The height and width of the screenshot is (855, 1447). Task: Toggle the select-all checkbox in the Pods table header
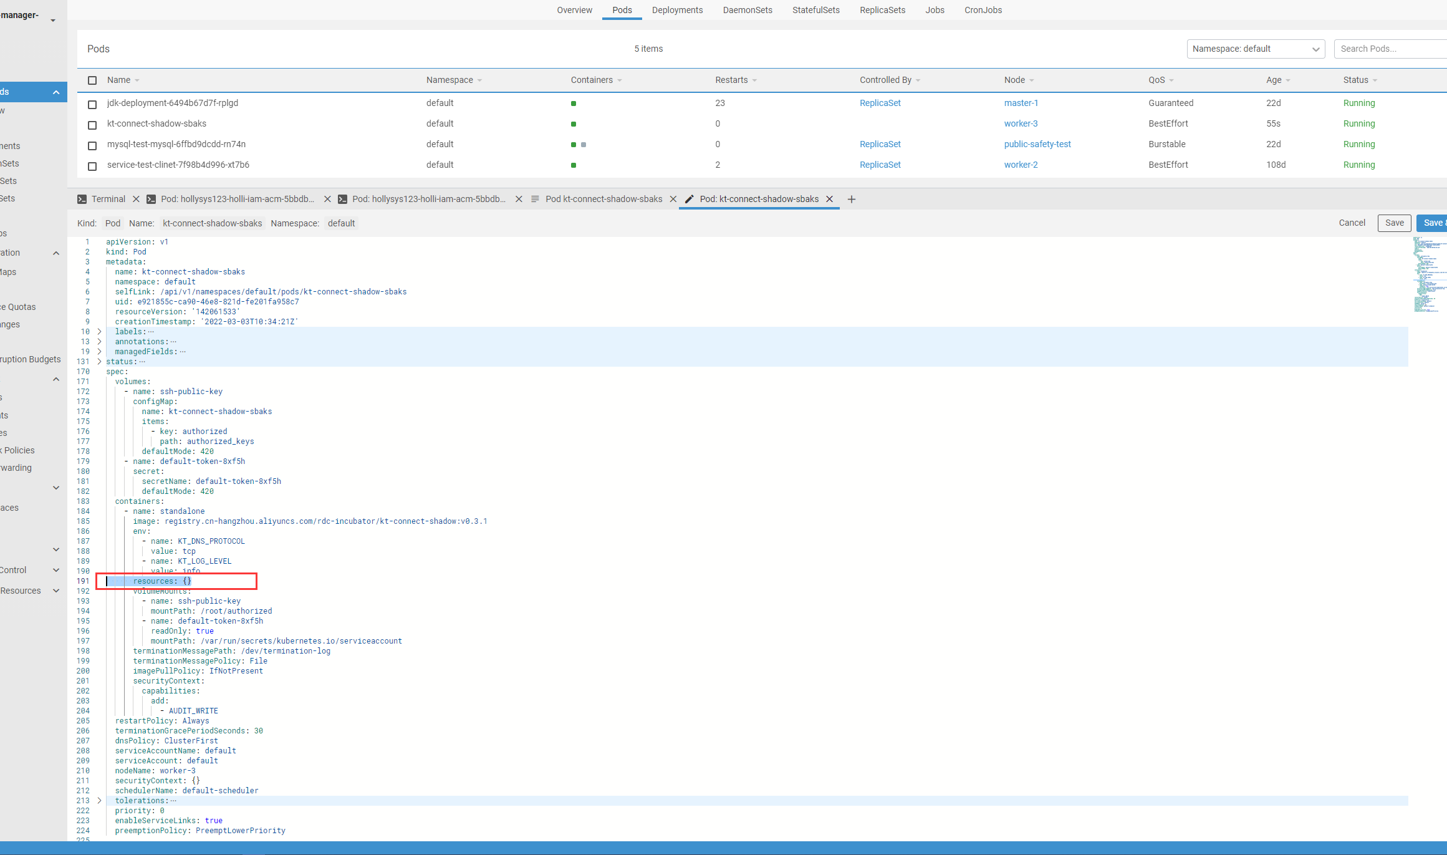click(92, 80)
